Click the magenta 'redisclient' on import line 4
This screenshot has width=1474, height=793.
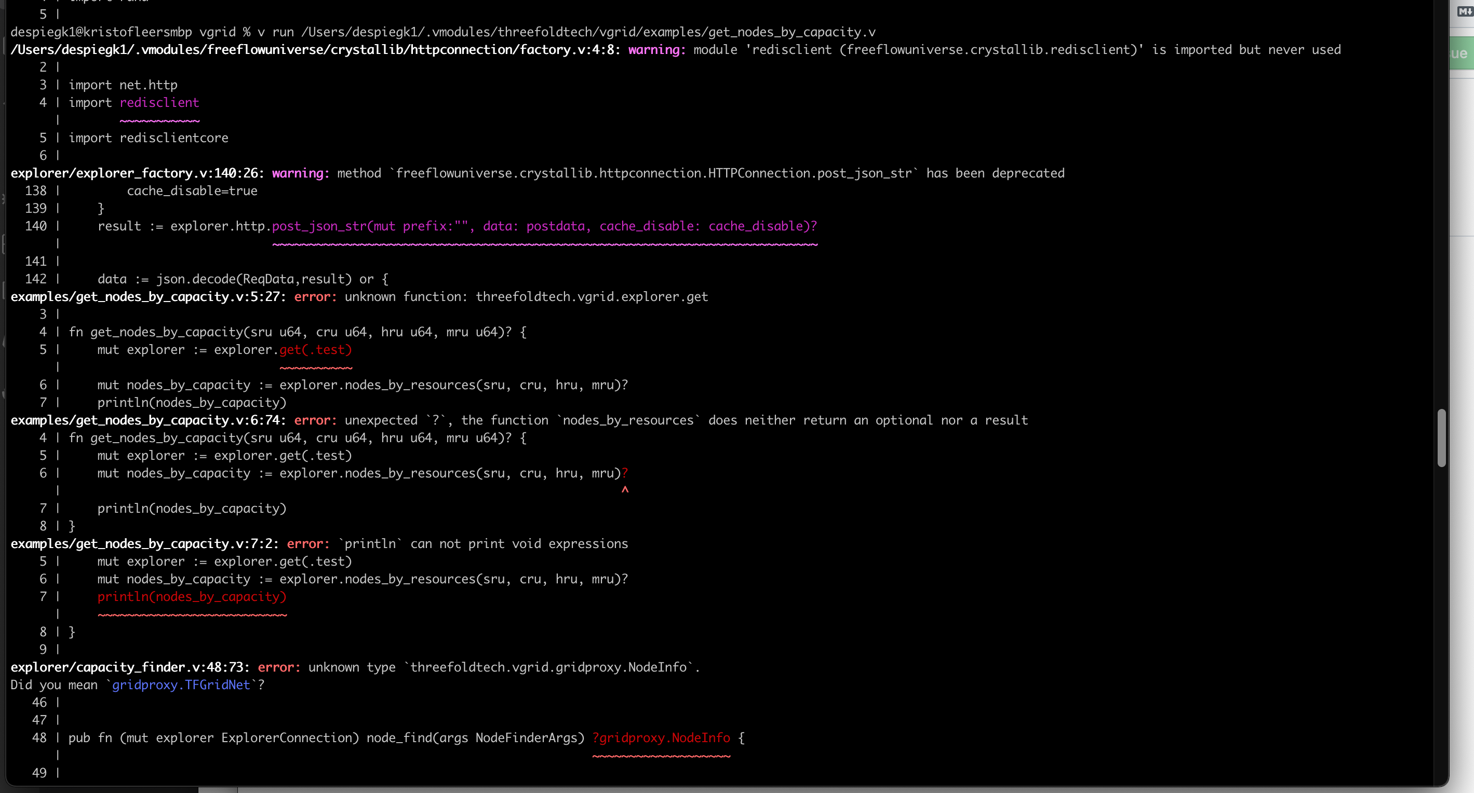(x=159, y=103)
